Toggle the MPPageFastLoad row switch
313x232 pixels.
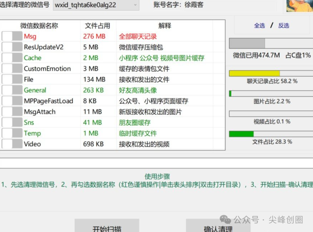coord(12,101)
